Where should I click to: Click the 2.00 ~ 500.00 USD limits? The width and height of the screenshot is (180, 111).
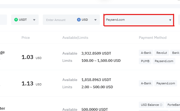tap(97, 87)
